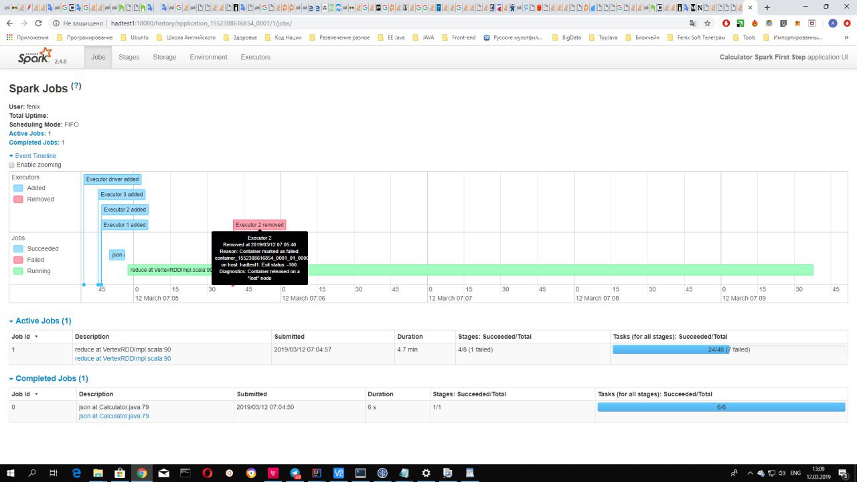Screen dimensions: 857x482
Task: Enable the zooming checkbox
Action: coord(11,165)
